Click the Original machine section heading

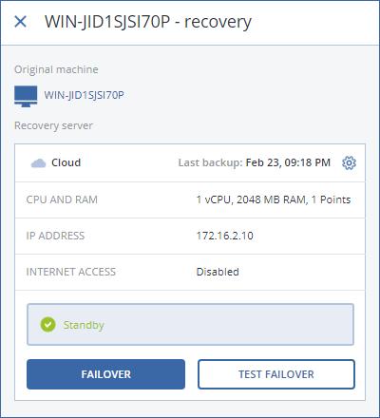click(56, 69)
